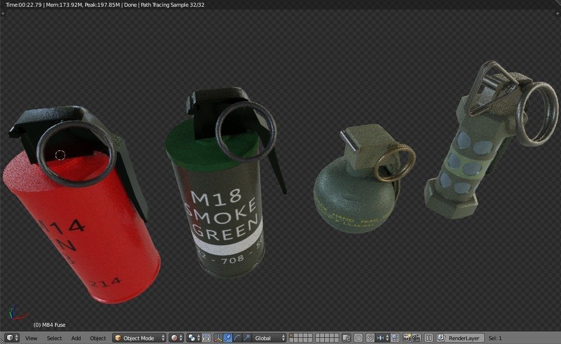Click the OpenGL render animation clapper icon
The width and height of the screenshot is (561, 344).
click(x=416, y=338)
